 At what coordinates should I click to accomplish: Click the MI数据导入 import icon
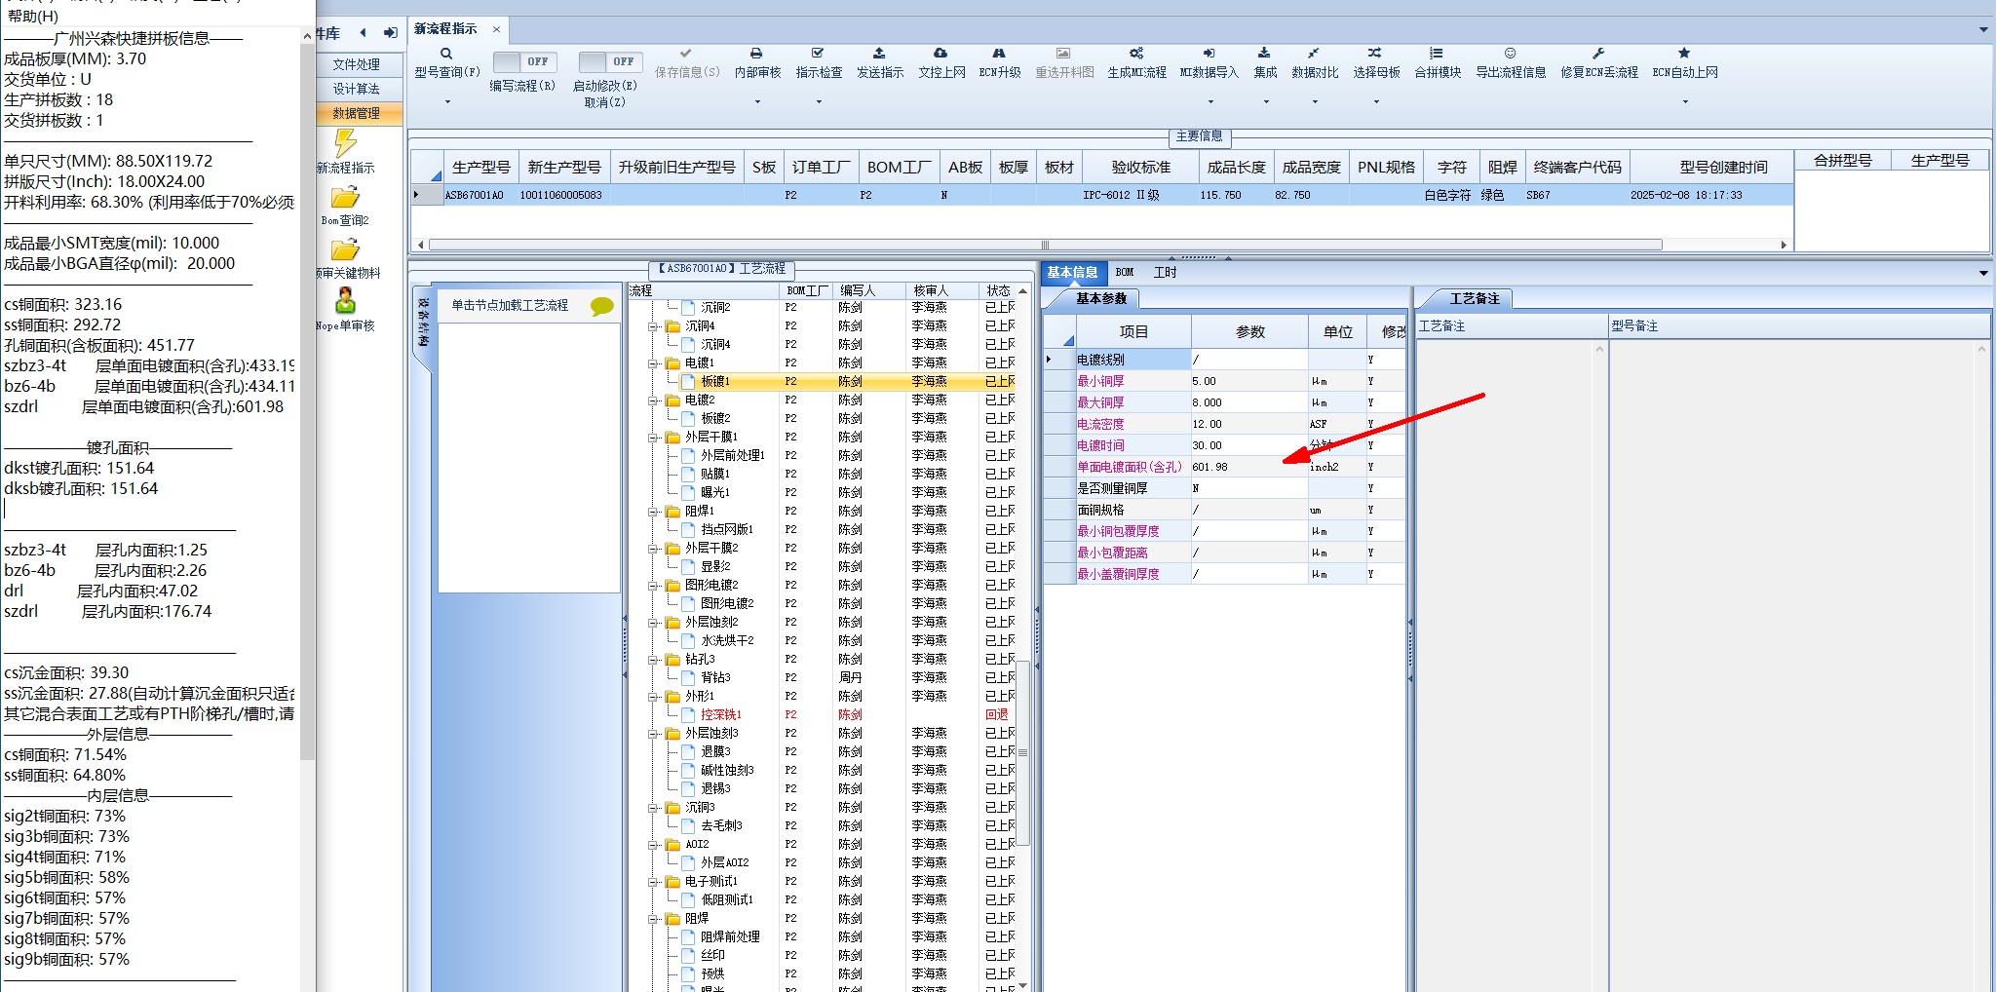point(1209,54)
